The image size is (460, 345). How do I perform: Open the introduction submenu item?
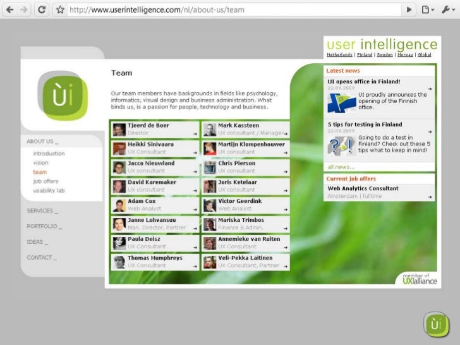click(49, 154)
